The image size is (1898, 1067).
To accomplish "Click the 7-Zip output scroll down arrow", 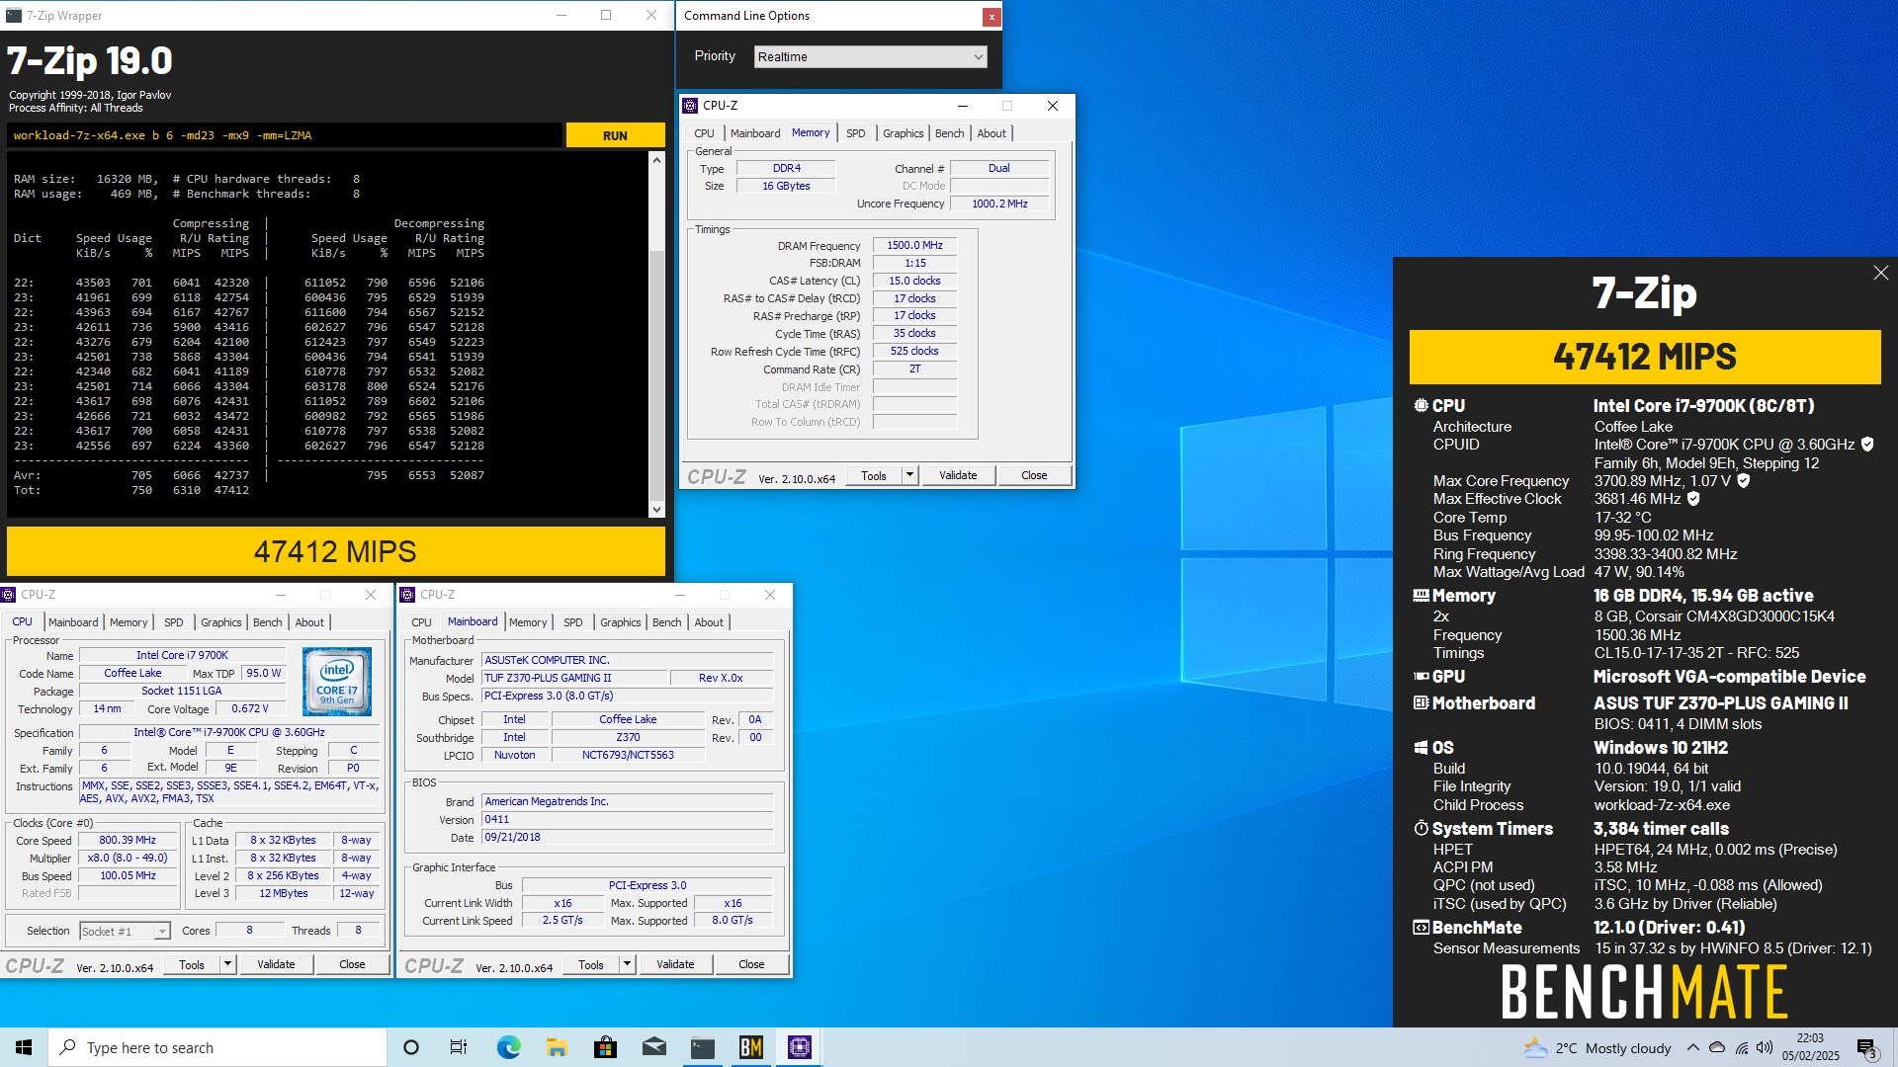I will (x=656, y=509).
